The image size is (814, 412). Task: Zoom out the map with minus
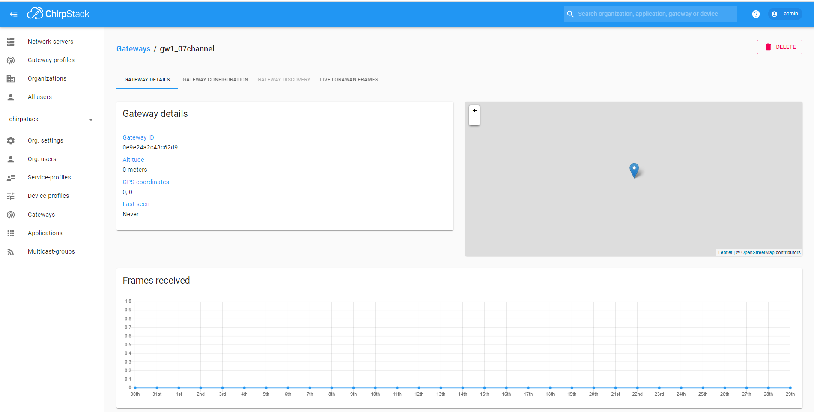pyautogui.click(x=474, y=120)
